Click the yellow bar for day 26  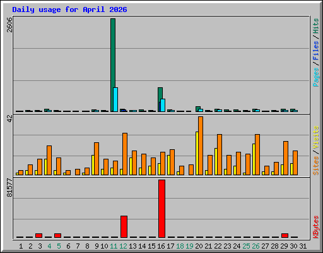click(x=254, y=159)
